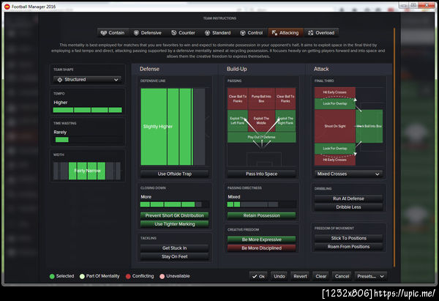Viewport: 439px width, 301px height.
Task: Click the Overload tab icon
Action: click(310, 33)
